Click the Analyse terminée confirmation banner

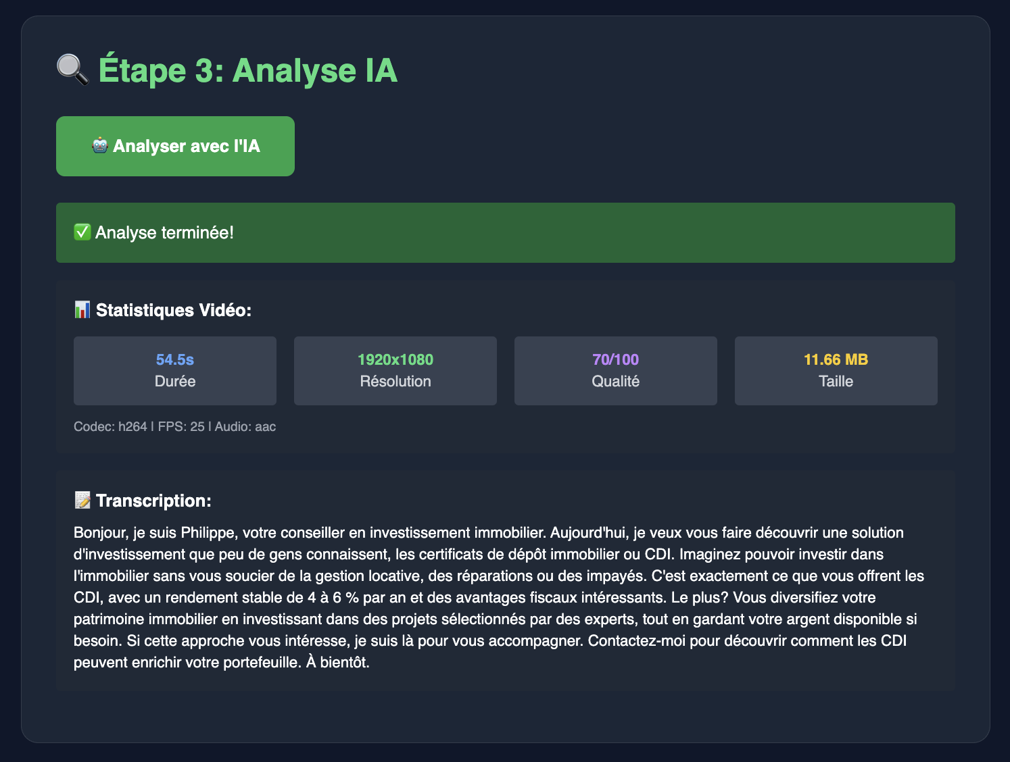coord(505,232)
